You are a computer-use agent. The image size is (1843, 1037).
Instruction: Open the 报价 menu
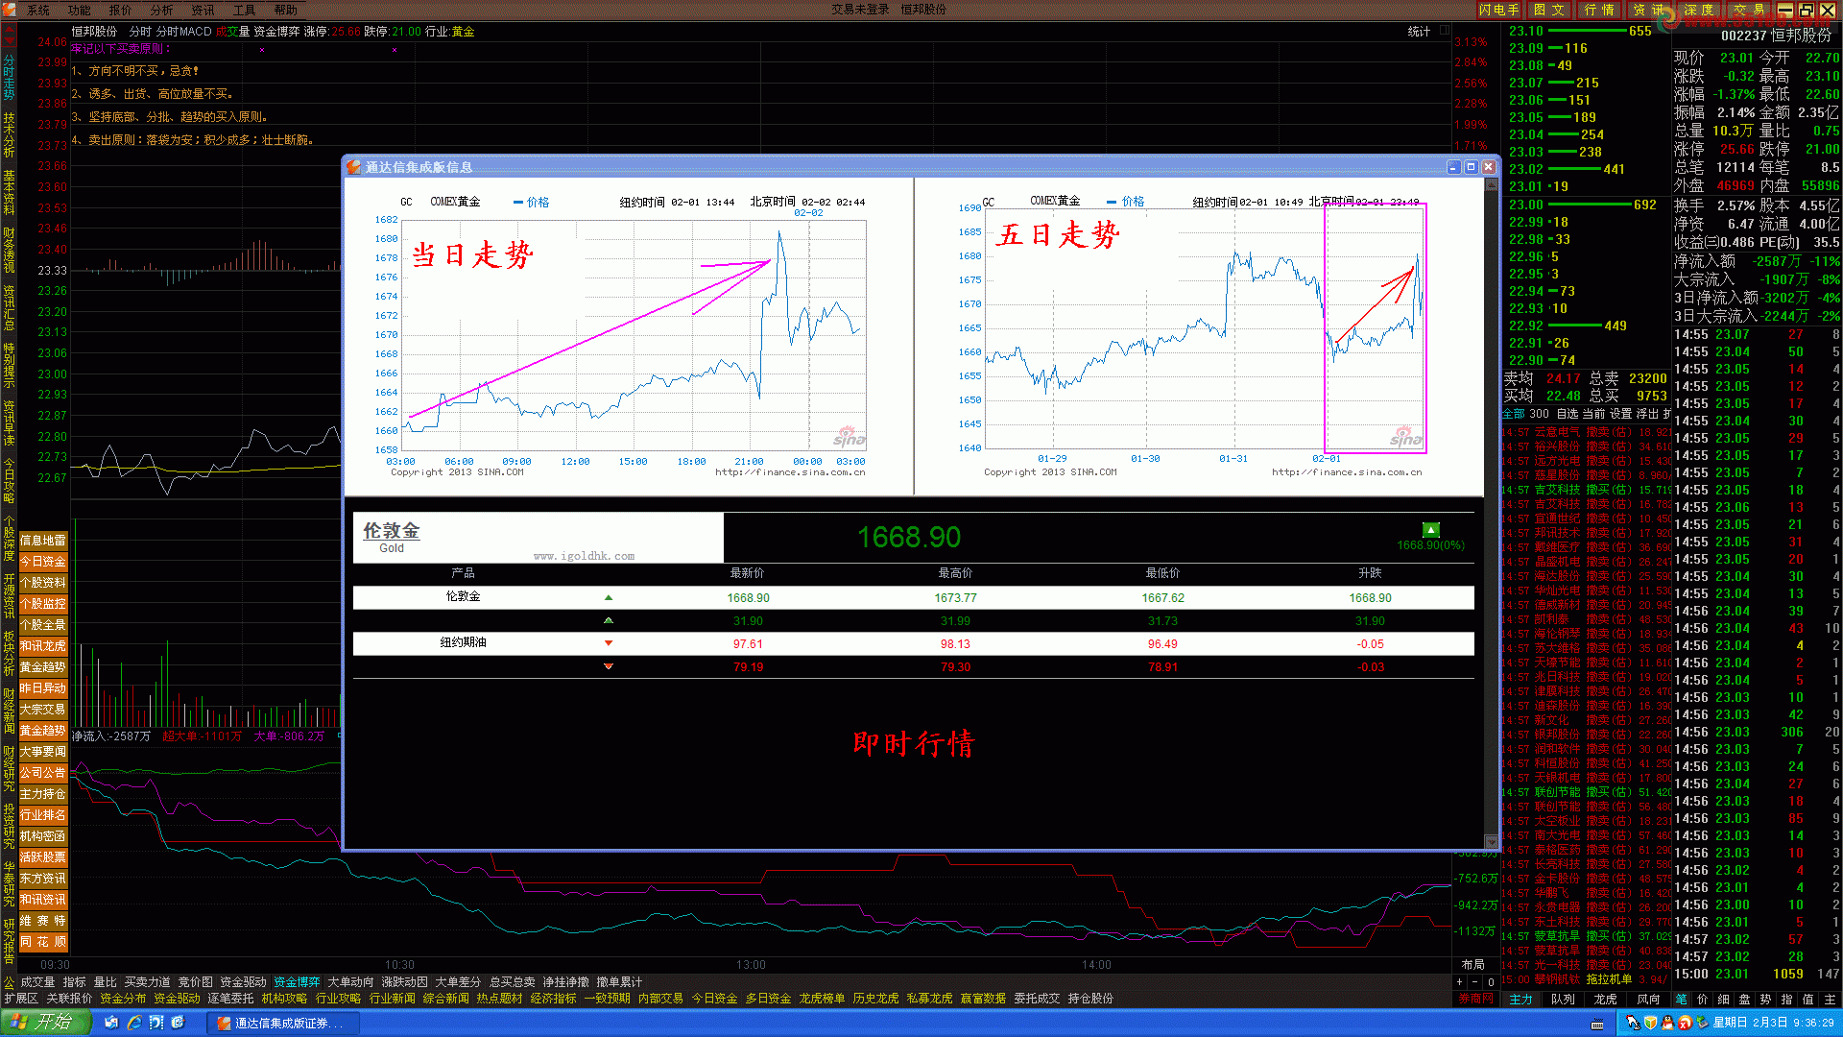[120, 10]
